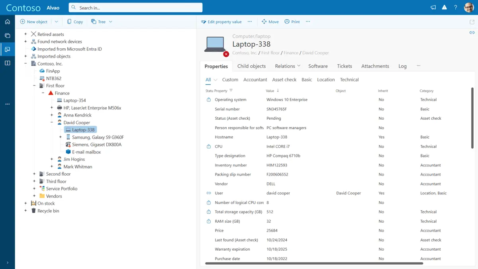The image size is (478, 269).
Task: Filter properties by Accountant
Action: click(x=255, y=80)
